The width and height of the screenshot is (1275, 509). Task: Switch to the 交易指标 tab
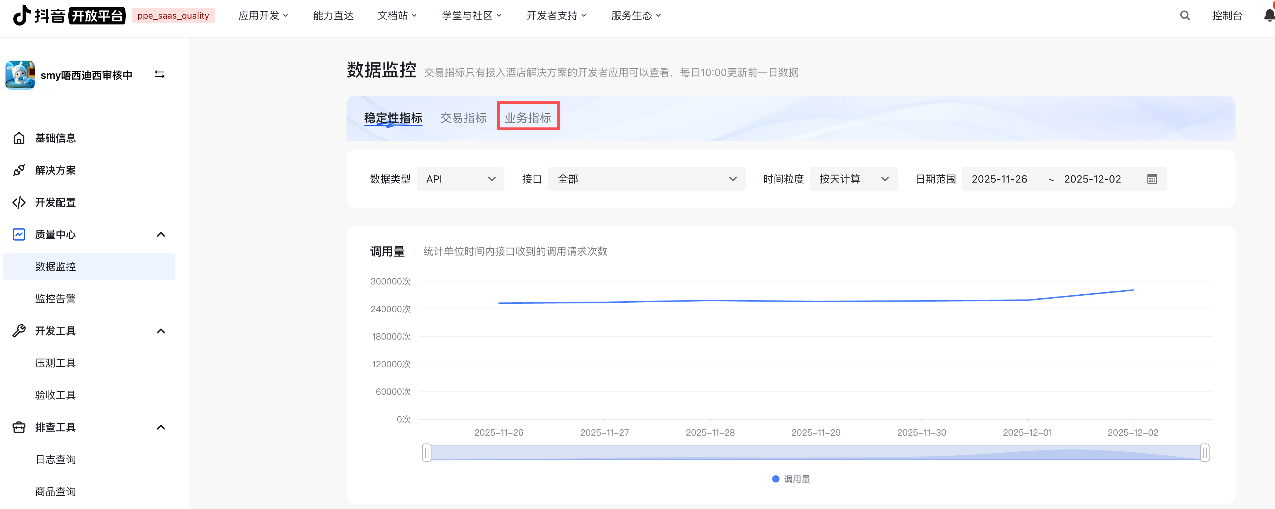pos(463,118)
